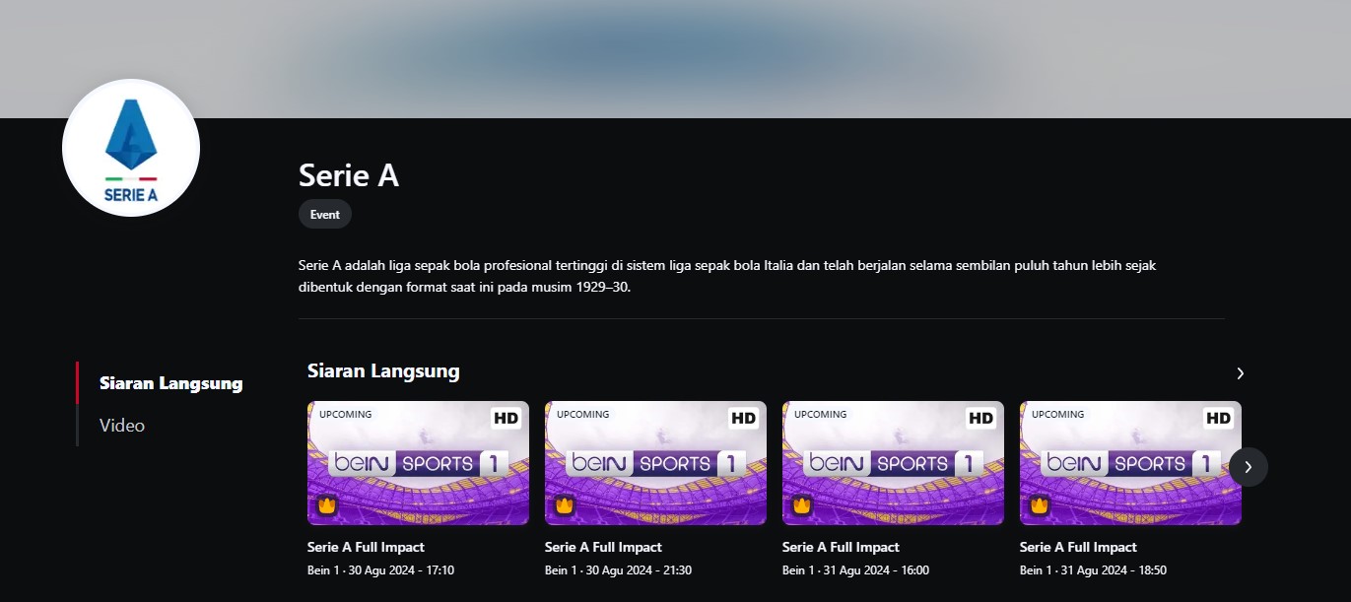Click crown icon on 18:50 broadcast thumbnail

pos(1040,505)
